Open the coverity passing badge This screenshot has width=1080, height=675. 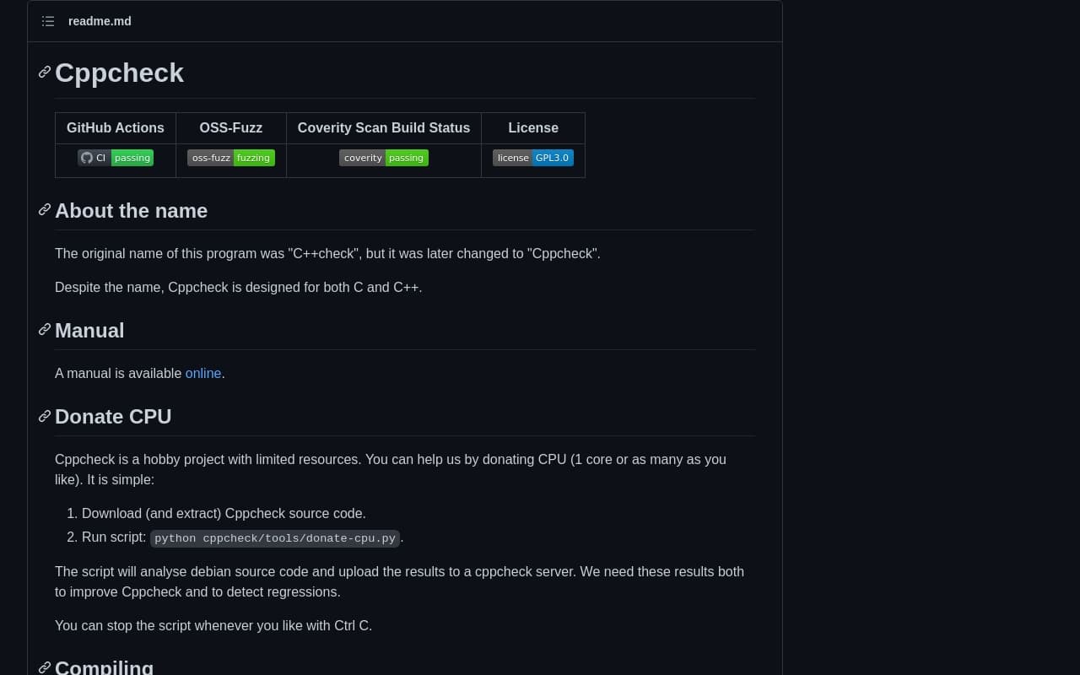384,158
